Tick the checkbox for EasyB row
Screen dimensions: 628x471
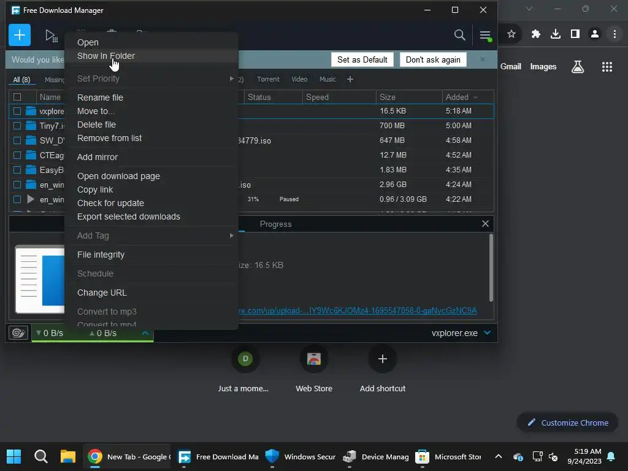click(17, 170)
